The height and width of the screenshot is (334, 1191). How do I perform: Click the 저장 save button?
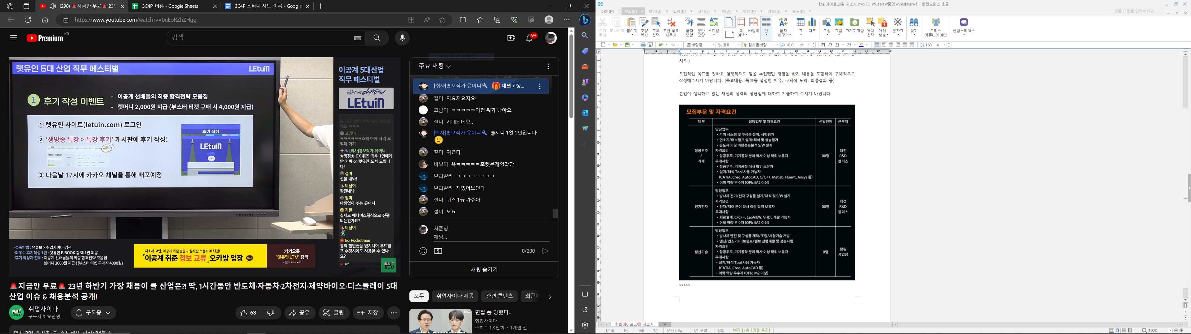tap(368, 313)
